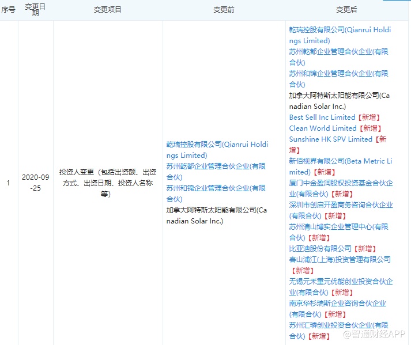This screenshot has width=411, height=345.
Task: Open 厦门中金盈润股权投资基金合伙企业 link
Action: click(341, 188)
